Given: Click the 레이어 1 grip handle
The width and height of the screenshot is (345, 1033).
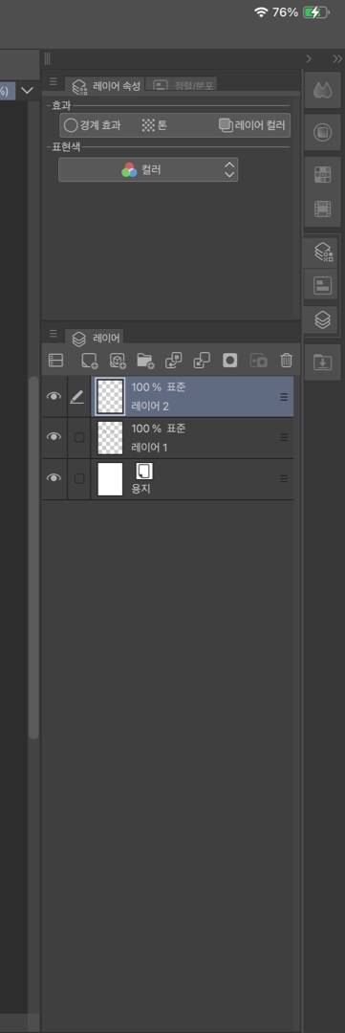Looking at the screenshot, I should [284, 437].
